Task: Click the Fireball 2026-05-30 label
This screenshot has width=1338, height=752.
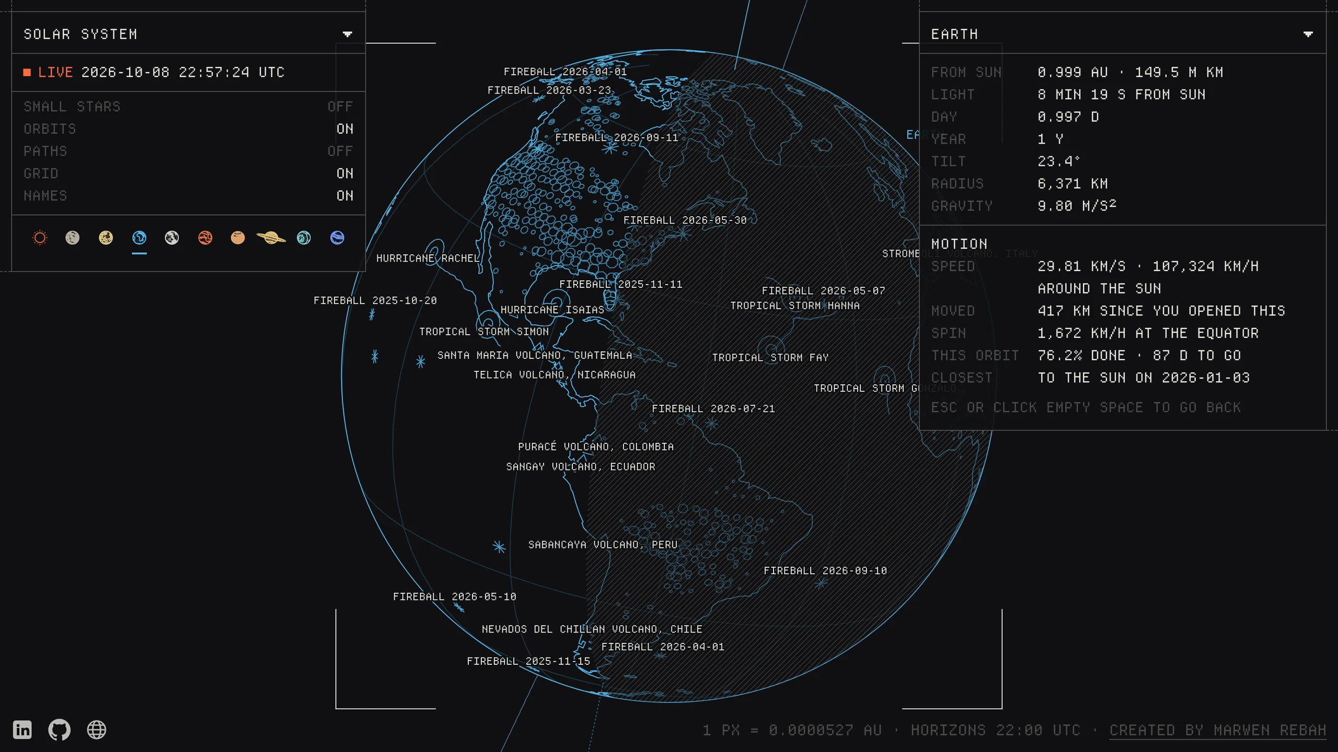Action: [685, 220]
